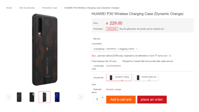Increase quantity with the plus stepper

coord(102,98)
